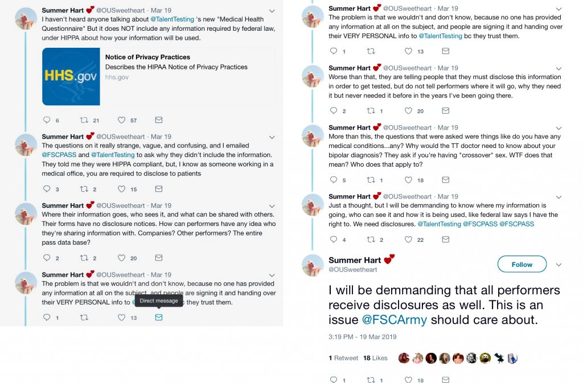Like the "Where their information goes" tweet
The height and width of the screenshot is (383, 583).
click(x=121, y=258)
